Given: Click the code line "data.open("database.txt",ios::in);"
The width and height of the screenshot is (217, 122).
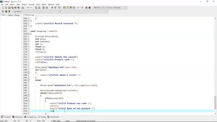Looking at the screenshot, I should tap(56, 67).
